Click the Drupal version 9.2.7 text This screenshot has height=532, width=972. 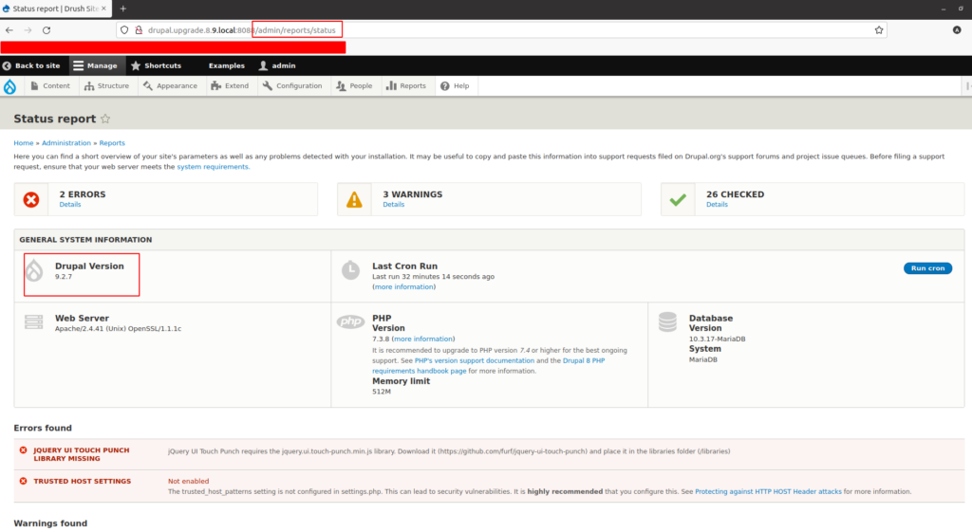click(64, 277)
